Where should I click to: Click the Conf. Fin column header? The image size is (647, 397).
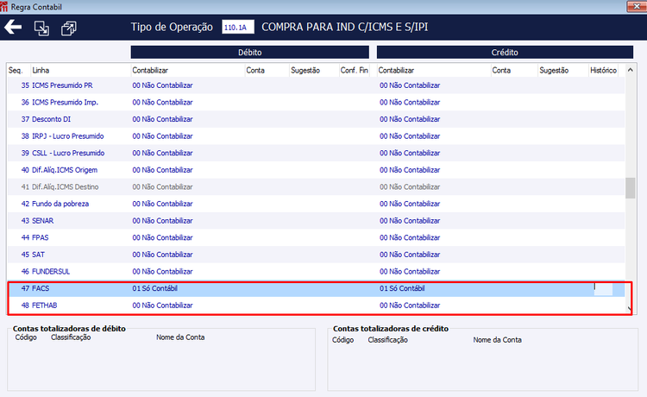point(354,70)
